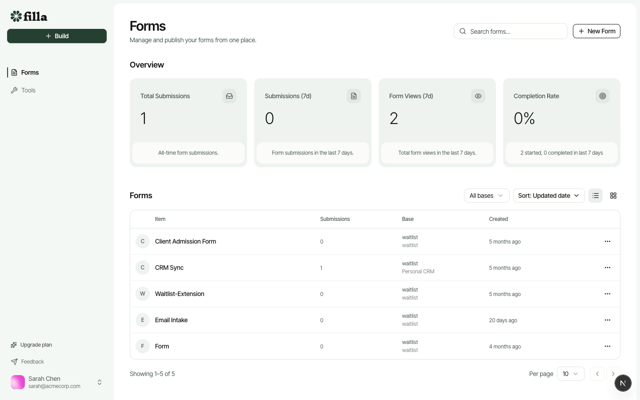Switch to the grid view icon
Image resolution: width=640 pixels, height=400 pixels.
(613, 196)
